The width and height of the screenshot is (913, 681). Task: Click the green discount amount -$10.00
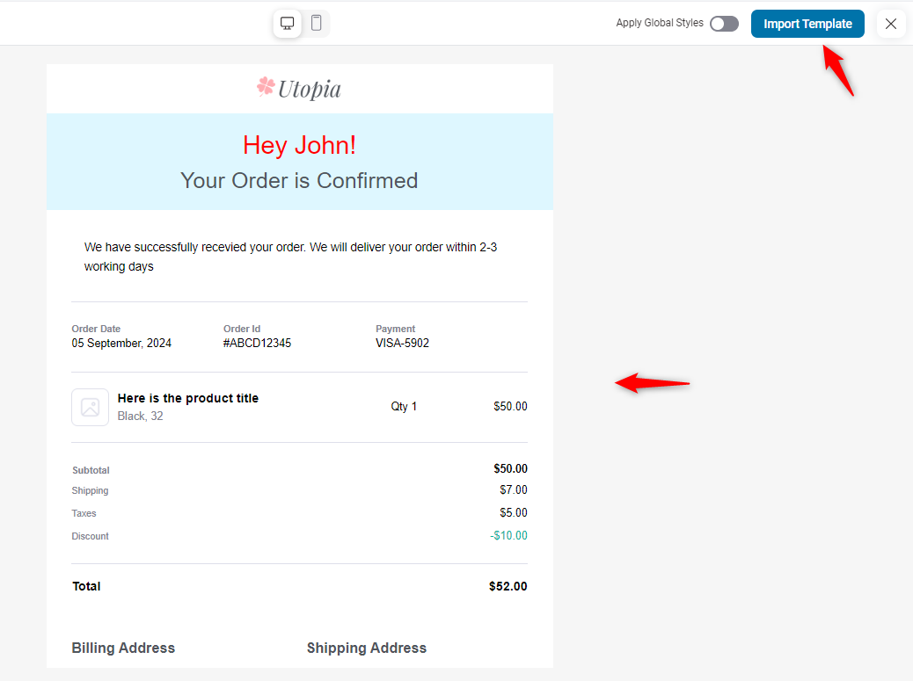click(508, 536)
